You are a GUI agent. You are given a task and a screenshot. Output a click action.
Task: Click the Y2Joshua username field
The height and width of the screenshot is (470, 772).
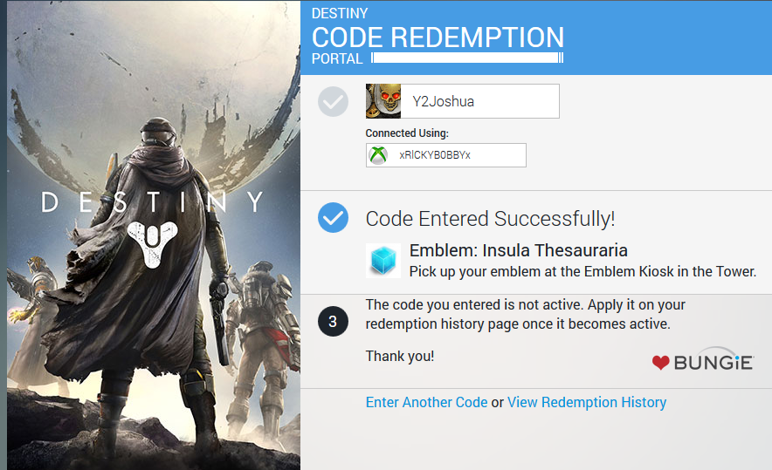(462, 101)
